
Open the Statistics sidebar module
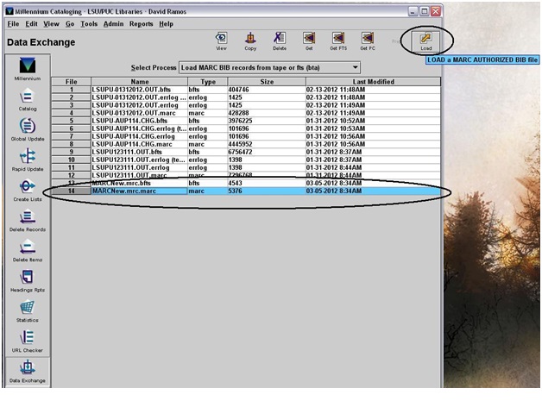[x=28, y=311]
